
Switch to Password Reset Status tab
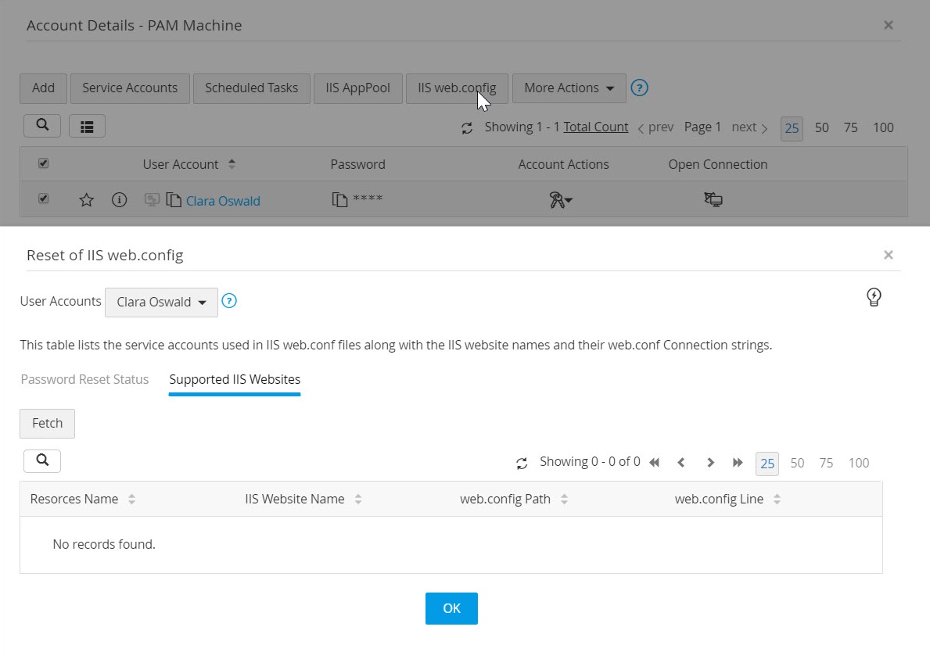[84, 379]
